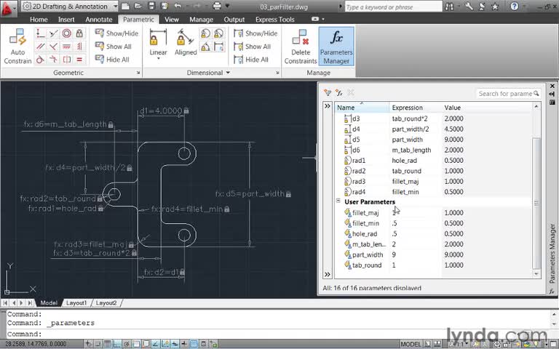Expand the Dimensional panel dropdown
The height and width of the screenshot is (349, 559).
(228, 73)
